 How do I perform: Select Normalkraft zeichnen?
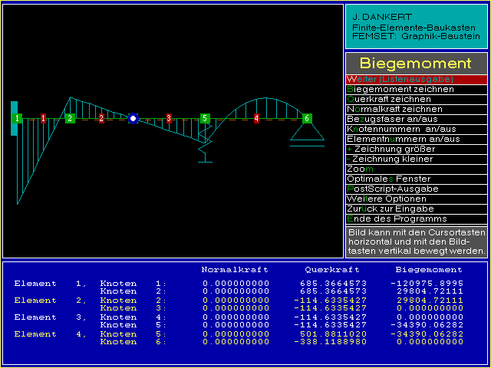(416, 109)
